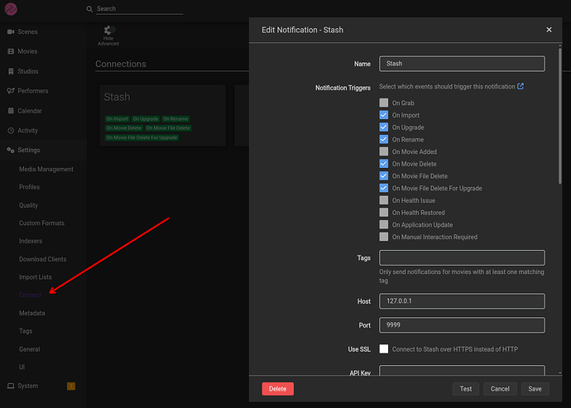Expand the Activity sidebar section

tap(27, 131)
